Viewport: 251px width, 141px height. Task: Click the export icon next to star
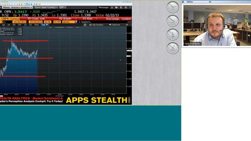point(117,7)
